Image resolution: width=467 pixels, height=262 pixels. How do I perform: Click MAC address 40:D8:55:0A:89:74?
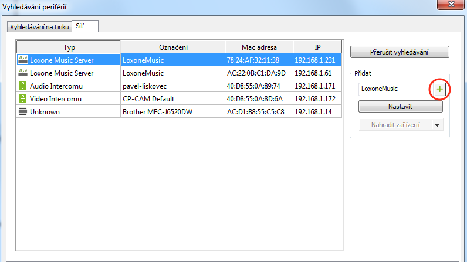253,86
